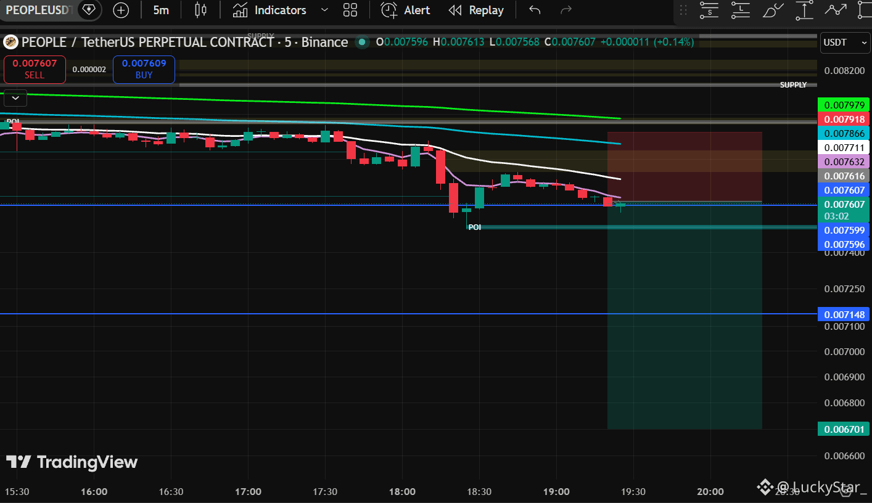Viewport: 872px width, 503px height.
Task: Click the 0.008200 price axis tick
Action: pos(845,70)
